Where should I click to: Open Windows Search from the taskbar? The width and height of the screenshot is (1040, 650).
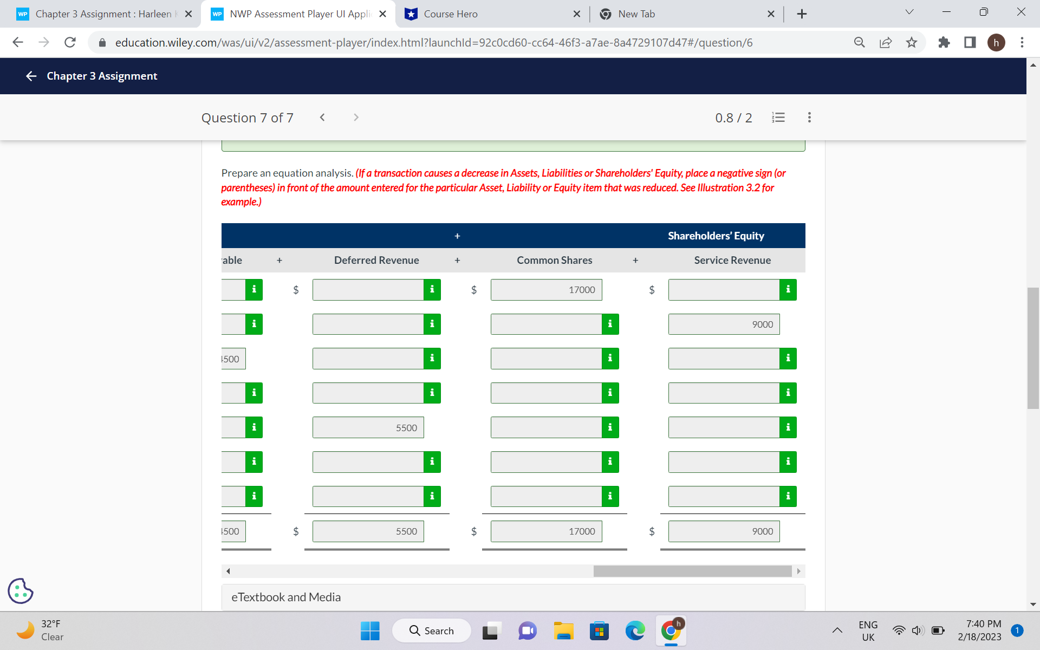tap(432, 630)
